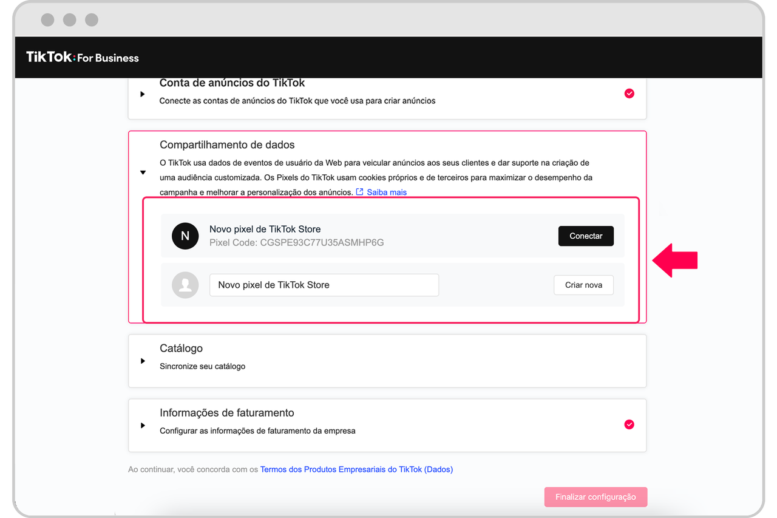This screenshot has height=518, width=777.
Task: Click the Informações de faturamento completed checkmark
Action: click(629, 424)
